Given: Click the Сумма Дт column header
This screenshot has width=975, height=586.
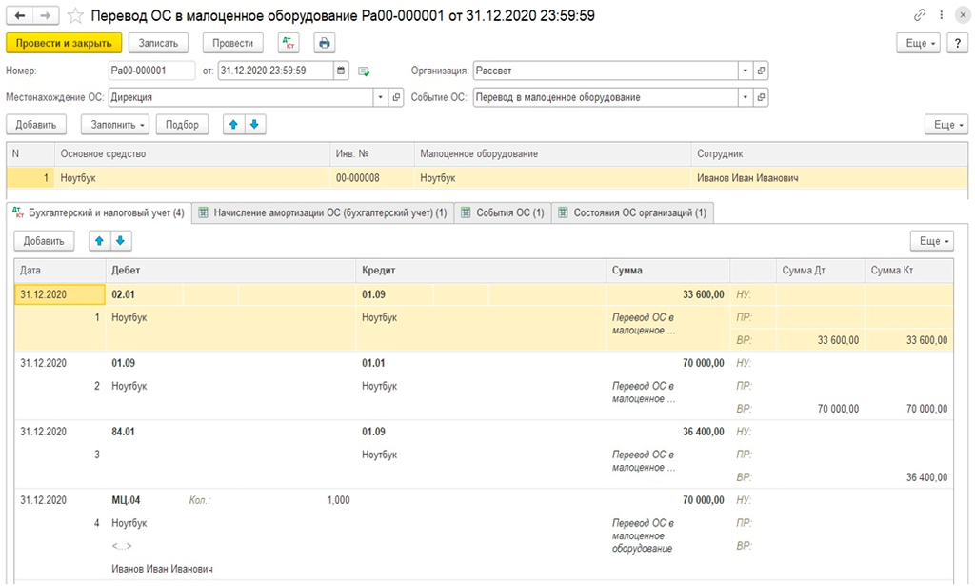Looking at the screenshot, I should coord(820,271).
